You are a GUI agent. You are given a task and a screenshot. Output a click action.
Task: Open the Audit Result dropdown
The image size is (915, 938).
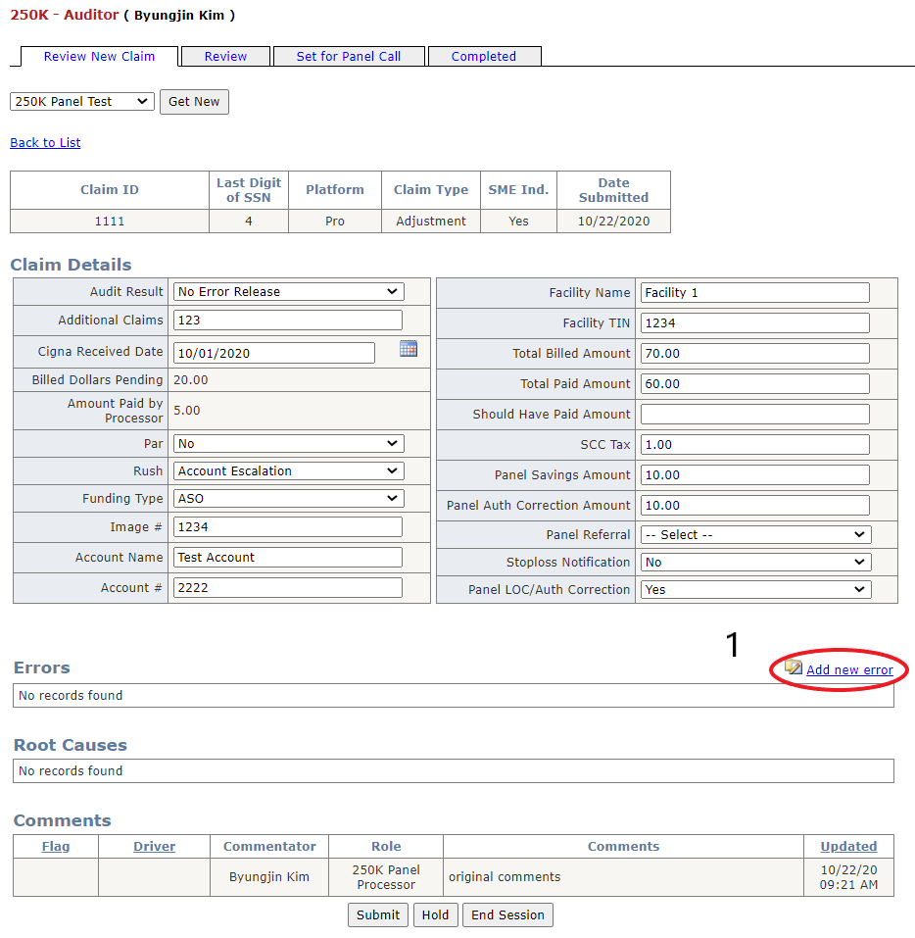(x=289, y=292)
